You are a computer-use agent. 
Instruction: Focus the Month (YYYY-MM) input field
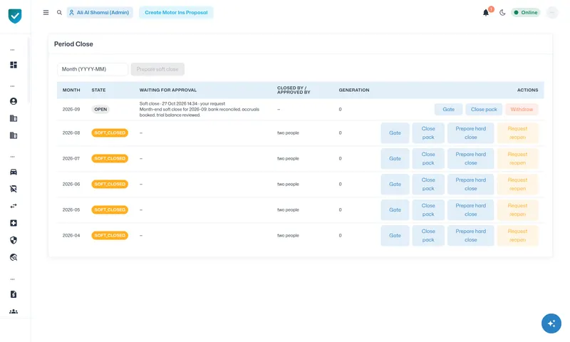click(93, 69)
